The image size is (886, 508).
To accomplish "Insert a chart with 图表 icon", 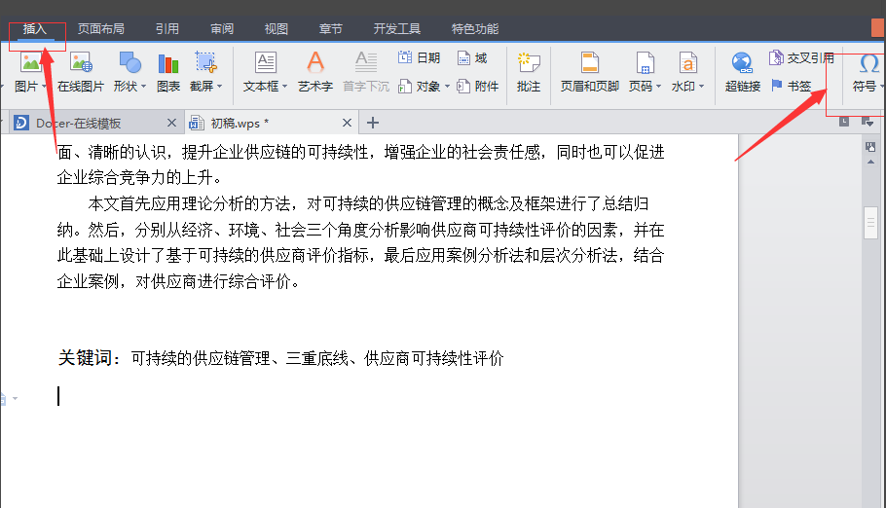I will pos(168,63).
